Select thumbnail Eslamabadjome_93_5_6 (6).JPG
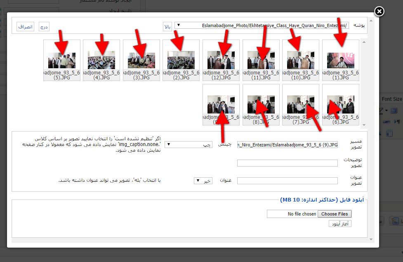Viewport: 403px width, 262px height. [341, 104]
